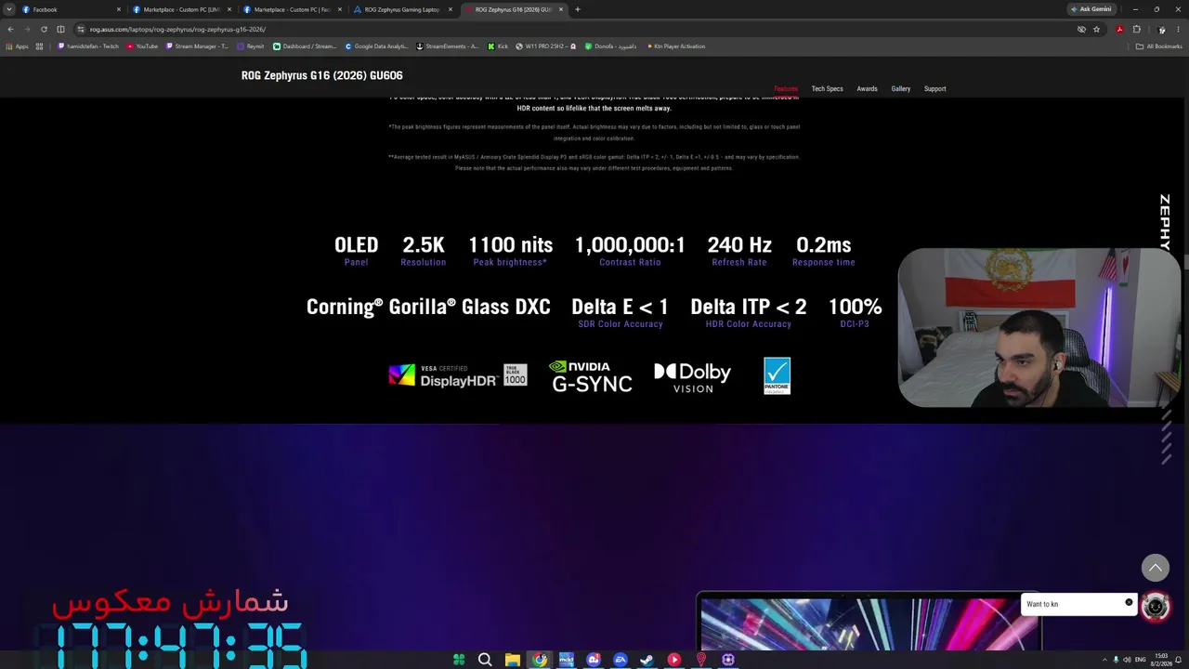Open the browser Extensions puzzle menu
Image resolution: width=1189 pixels, height=669 pixels.
[1136, 29]
